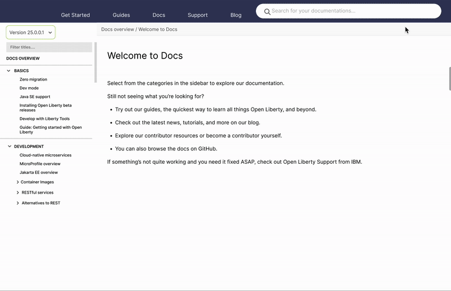Image resolution: width=451 pixels, height=291 pixels.
Task: Follow the guides link in first bullet
Action: [x=153, y=109]
